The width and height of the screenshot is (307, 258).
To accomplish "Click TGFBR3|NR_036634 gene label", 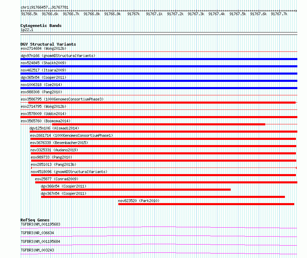I will coord(37,233).
